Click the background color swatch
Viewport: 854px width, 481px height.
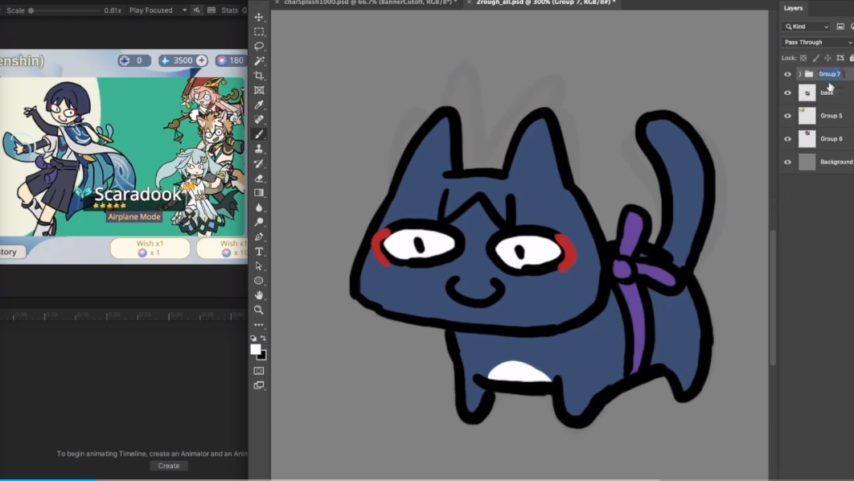263,356
